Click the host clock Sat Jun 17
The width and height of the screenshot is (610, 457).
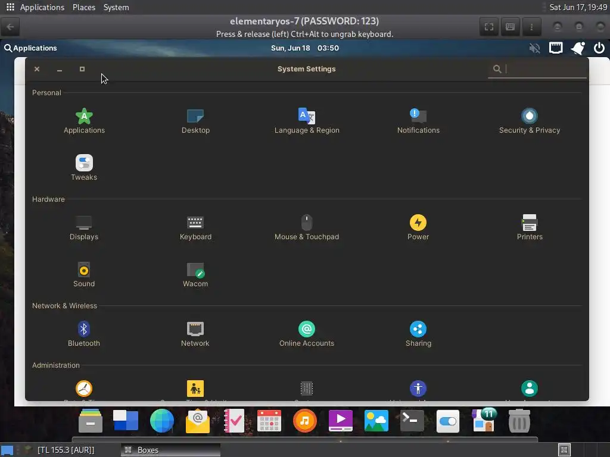click(578, 7)
